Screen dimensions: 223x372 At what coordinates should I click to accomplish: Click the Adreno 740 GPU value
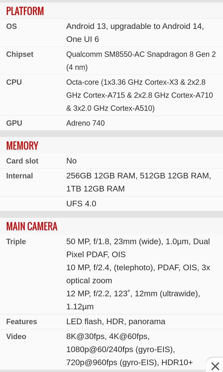pos(85,123)
